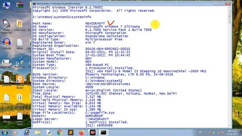Open File Explorer from the taskbar
The image size is (242, 136).
click(38, 133)
